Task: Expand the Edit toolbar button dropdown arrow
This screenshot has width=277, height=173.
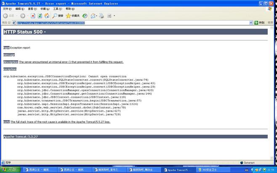Action: click(115, 16)
